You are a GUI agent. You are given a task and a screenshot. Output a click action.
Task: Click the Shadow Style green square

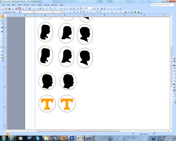point(135,12)
